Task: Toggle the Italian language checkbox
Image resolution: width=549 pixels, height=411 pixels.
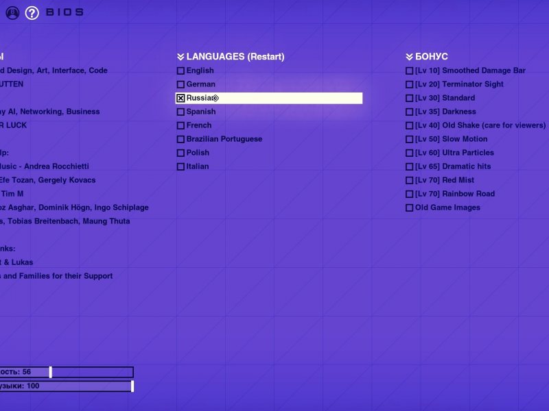Action: [x=180, y=166]
